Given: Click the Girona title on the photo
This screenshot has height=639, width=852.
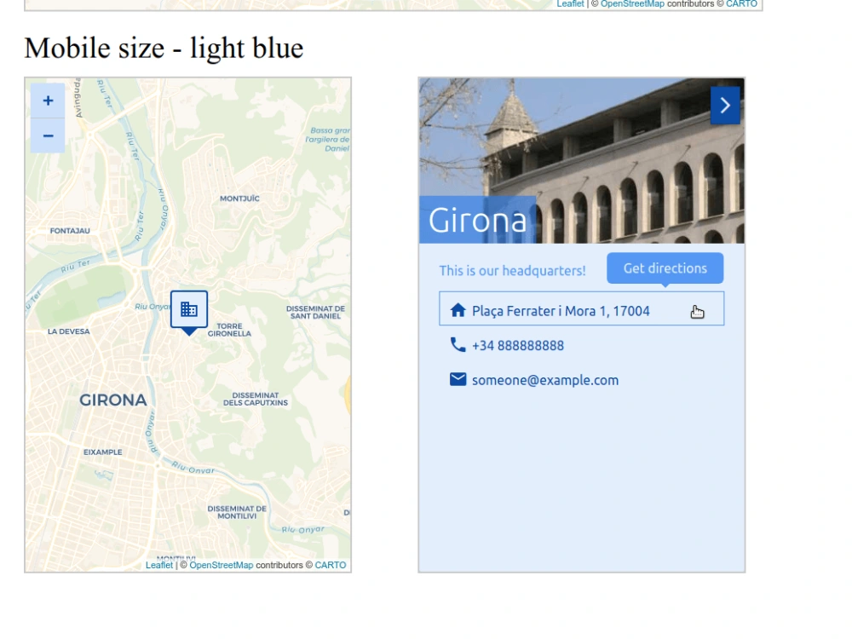Looking at the screenshot, I should click(478, 220).
